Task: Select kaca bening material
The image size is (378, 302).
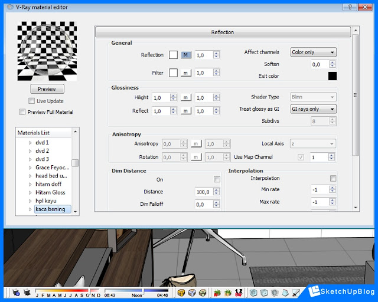Action: pos(53,209)
